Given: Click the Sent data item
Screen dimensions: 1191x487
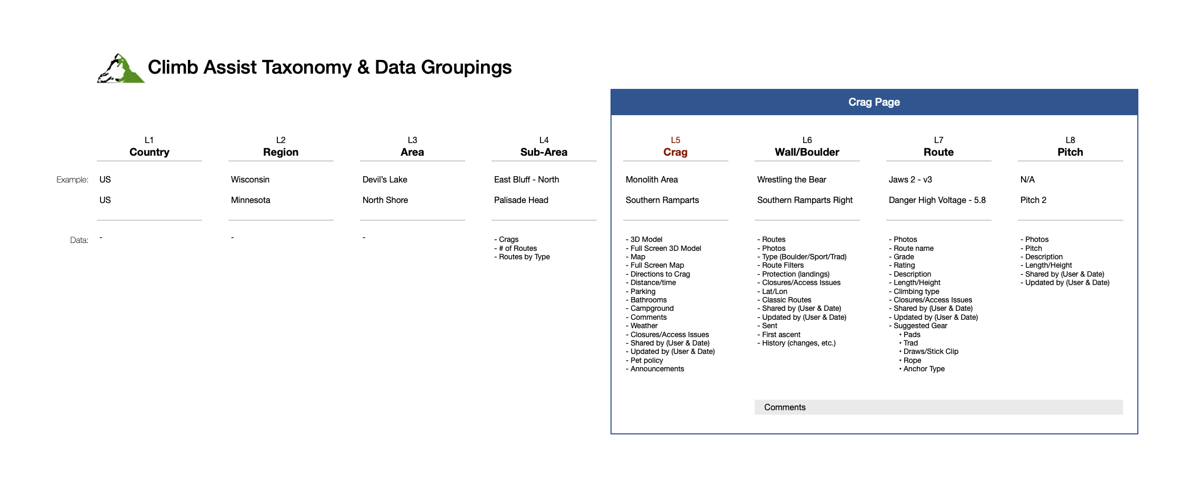Looking at the screenshot, I should coord(767,326).
